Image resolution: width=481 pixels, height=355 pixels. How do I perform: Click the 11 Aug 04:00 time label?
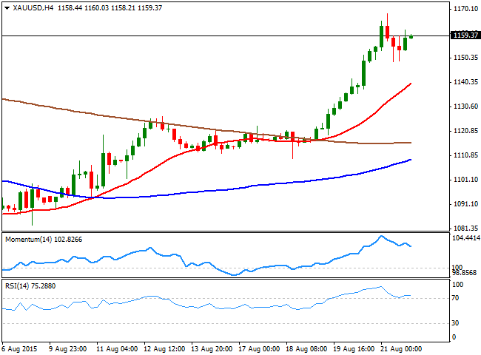coord(117,349)
